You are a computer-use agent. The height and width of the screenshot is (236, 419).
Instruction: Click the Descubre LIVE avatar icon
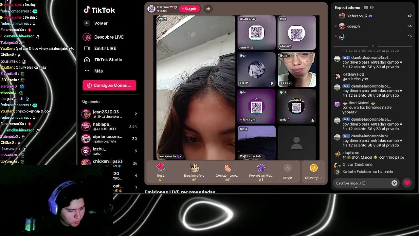point(87,37)
